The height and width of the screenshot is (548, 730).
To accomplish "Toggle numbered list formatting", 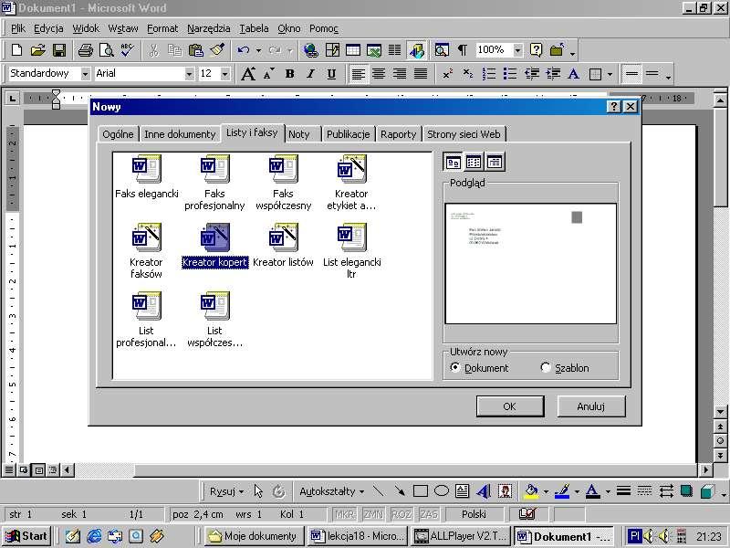I will (489, 74).
